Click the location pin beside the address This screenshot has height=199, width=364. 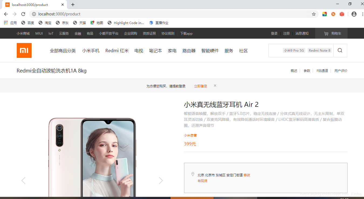(193, 174)
